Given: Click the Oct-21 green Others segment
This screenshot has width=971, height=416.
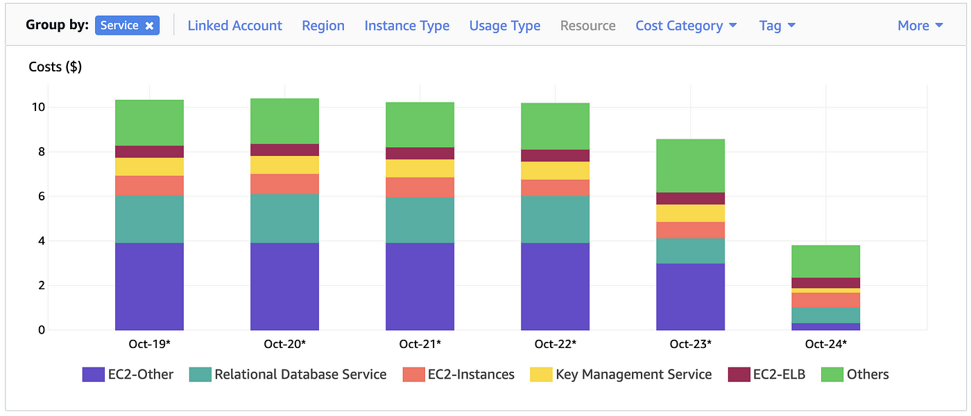Looking at the screenshot, I should pos(420,125).
